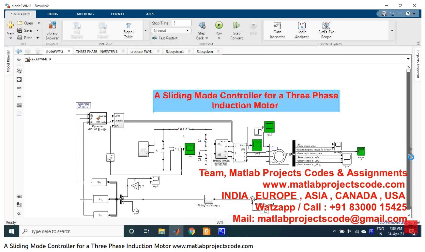Screen dimensions: 425x252
Task: Open the Normal simulation mode dropdown
Action: 171,31
